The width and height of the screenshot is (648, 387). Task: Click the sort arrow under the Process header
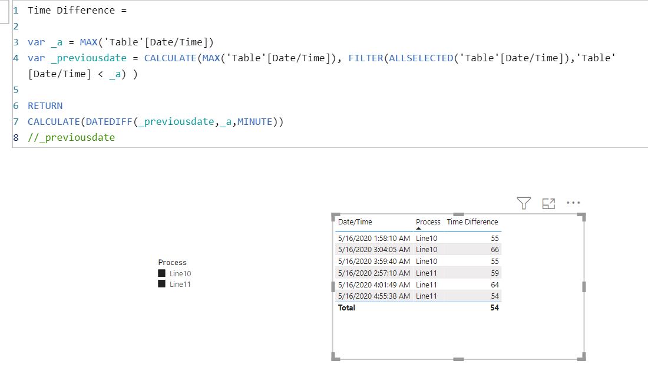(418, 229)
